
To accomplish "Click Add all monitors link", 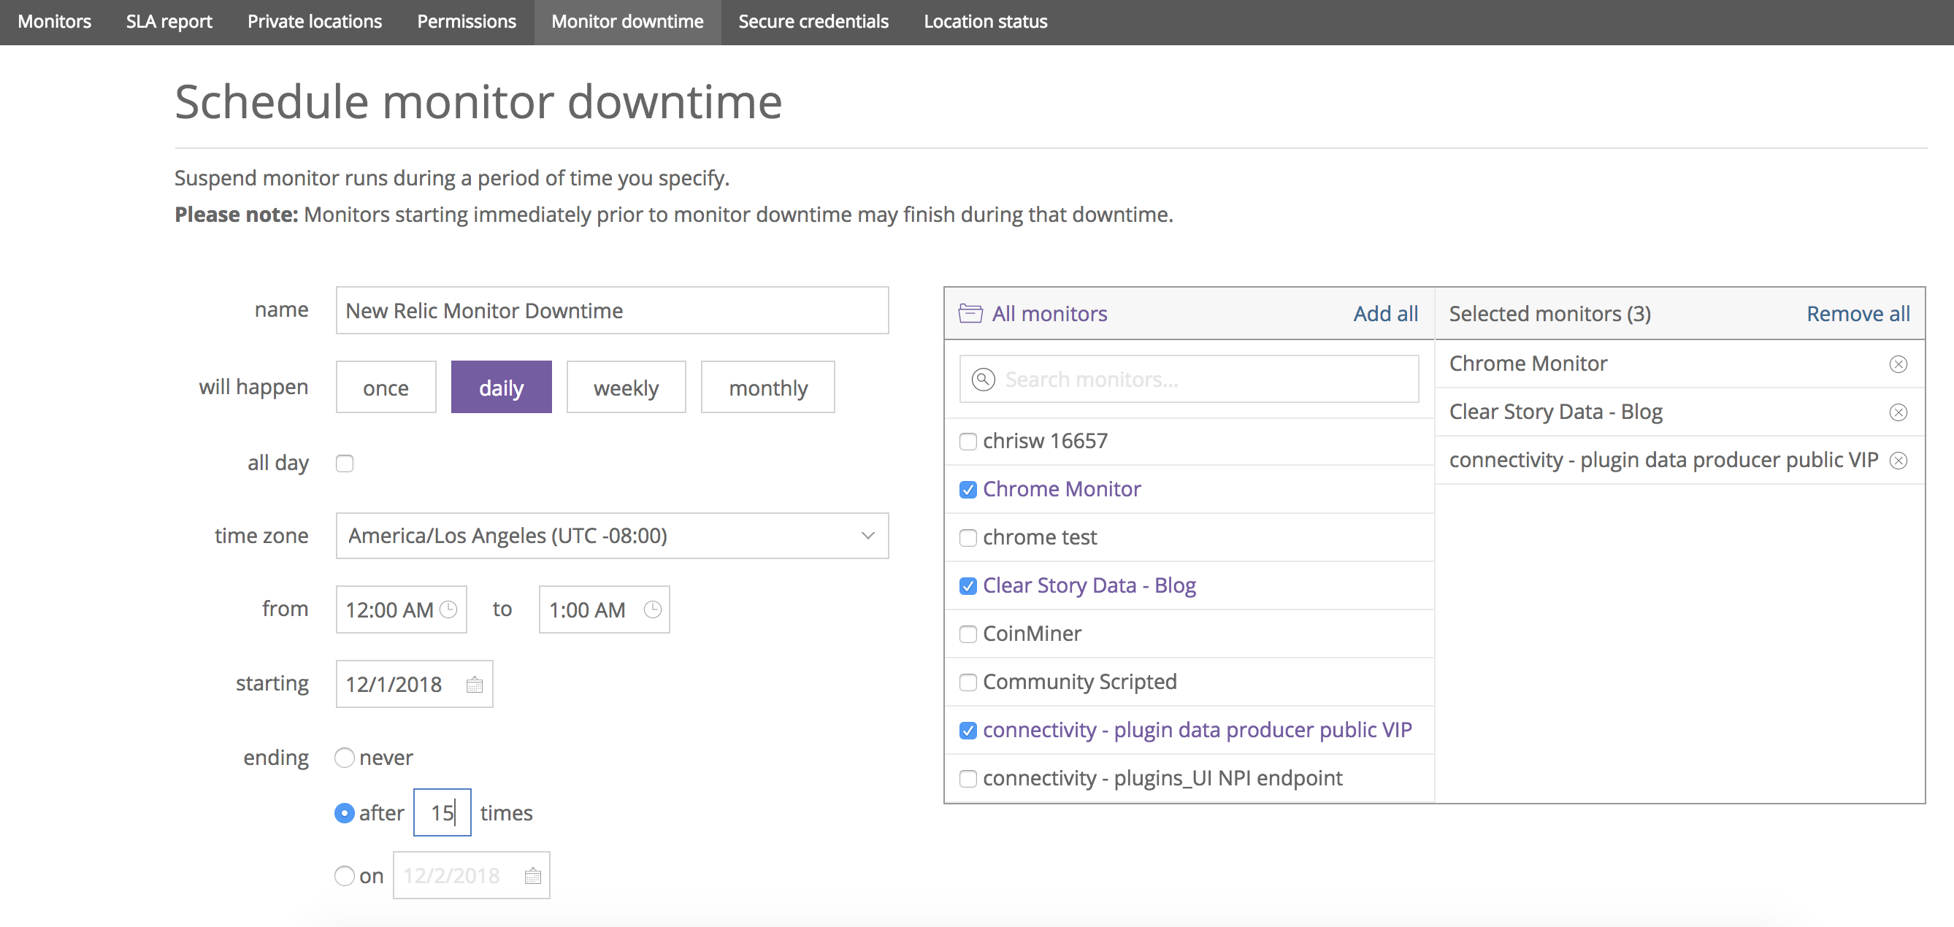I will point(1385,313).
